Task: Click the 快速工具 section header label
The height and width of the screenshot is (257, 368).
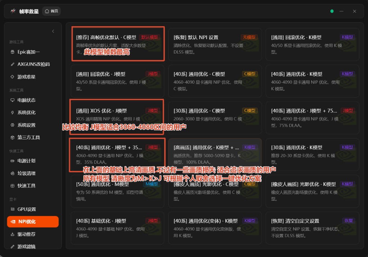Action: point(17,151)
